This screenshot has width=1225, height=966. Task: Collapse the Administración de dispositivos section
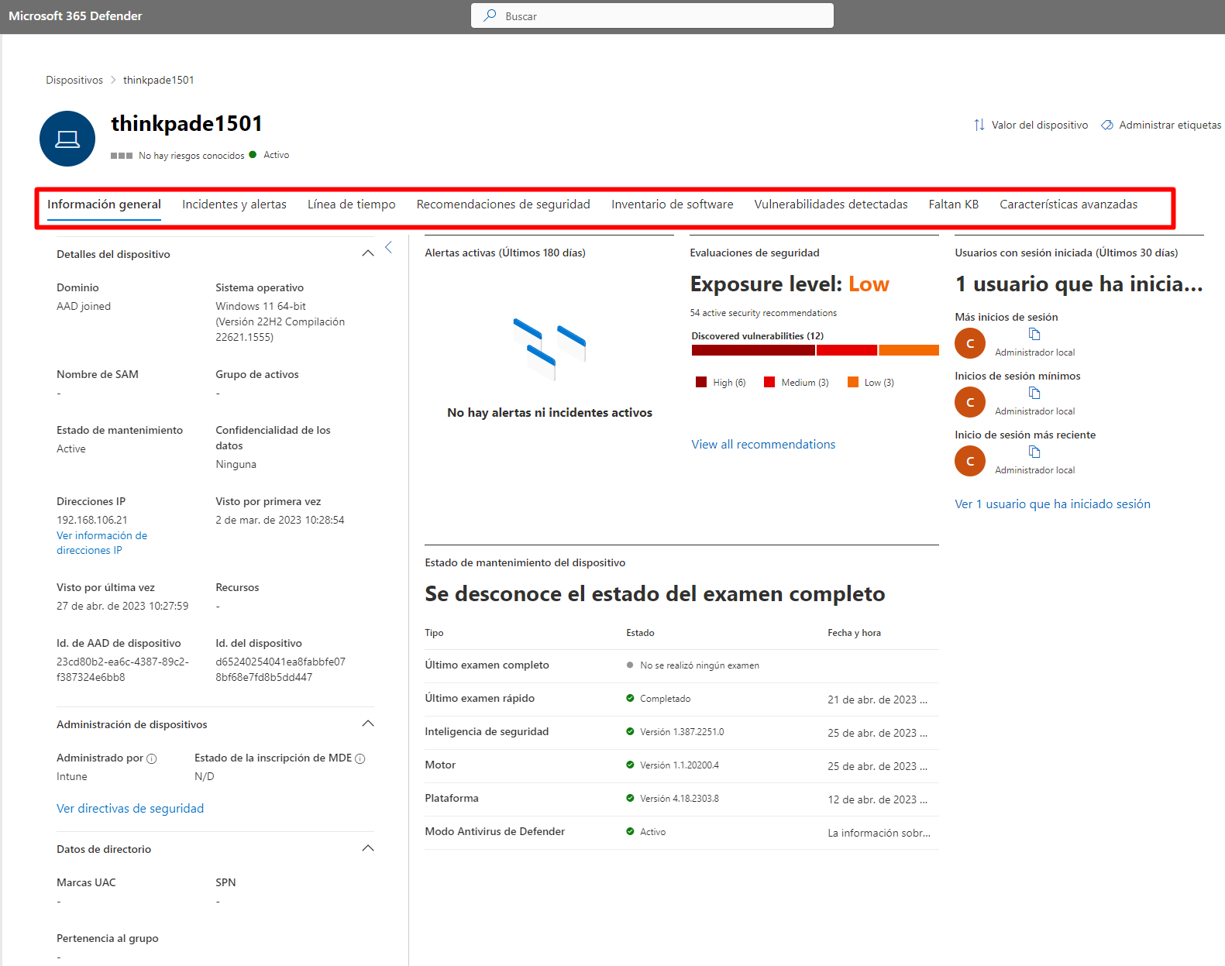[368, 724]
